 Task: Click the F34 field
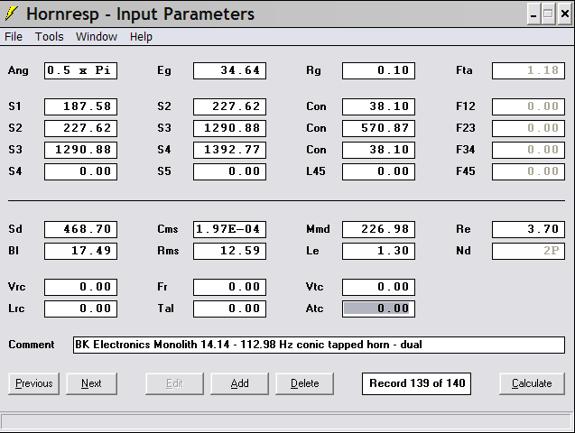point(528,150)
